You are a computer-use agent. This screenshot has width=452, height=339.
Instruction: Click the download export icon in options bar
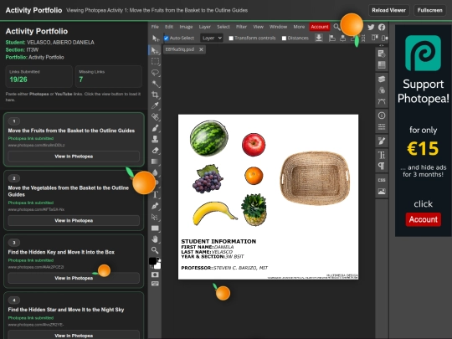319,38
